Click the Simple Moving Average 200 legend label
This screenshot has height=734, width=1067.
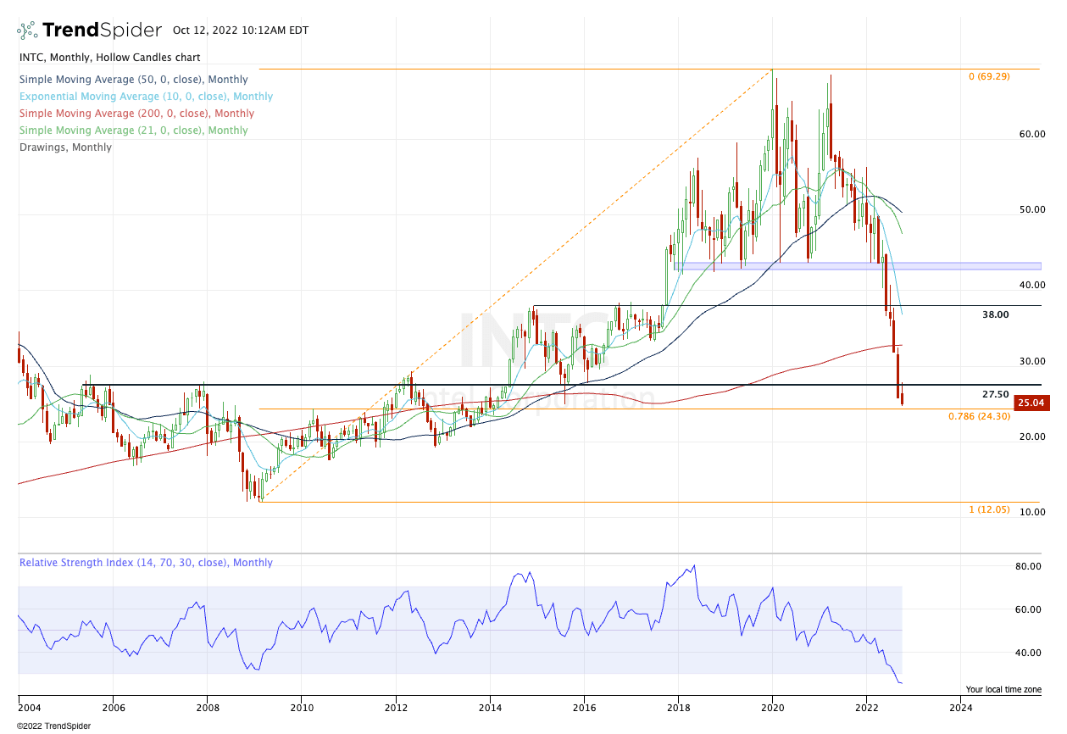tap(136, 114)
